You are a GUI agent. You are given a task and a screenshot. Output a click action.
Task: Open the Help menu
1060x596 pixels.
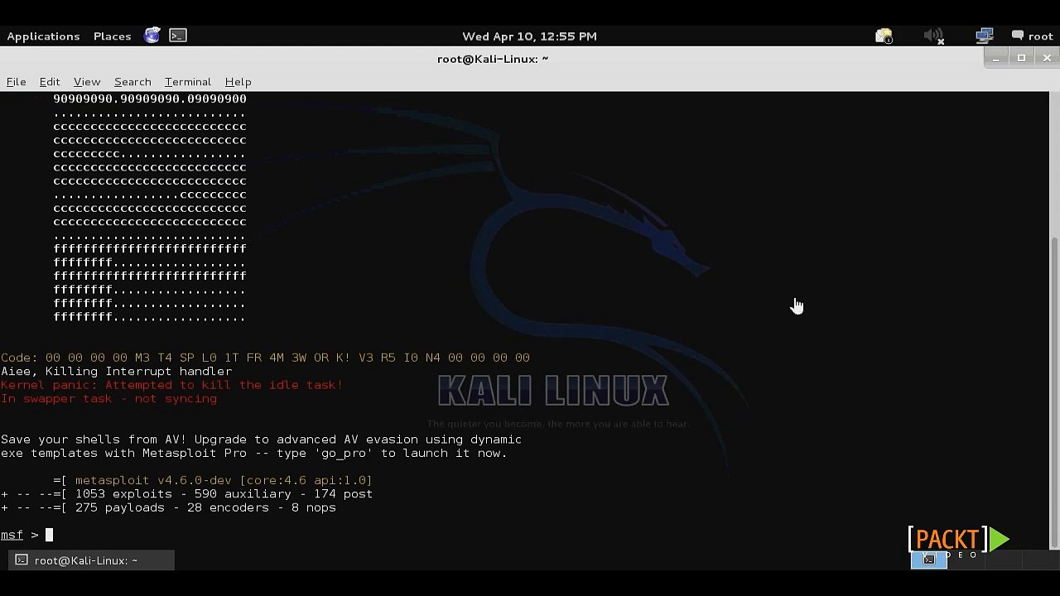(x=238, y=82)
